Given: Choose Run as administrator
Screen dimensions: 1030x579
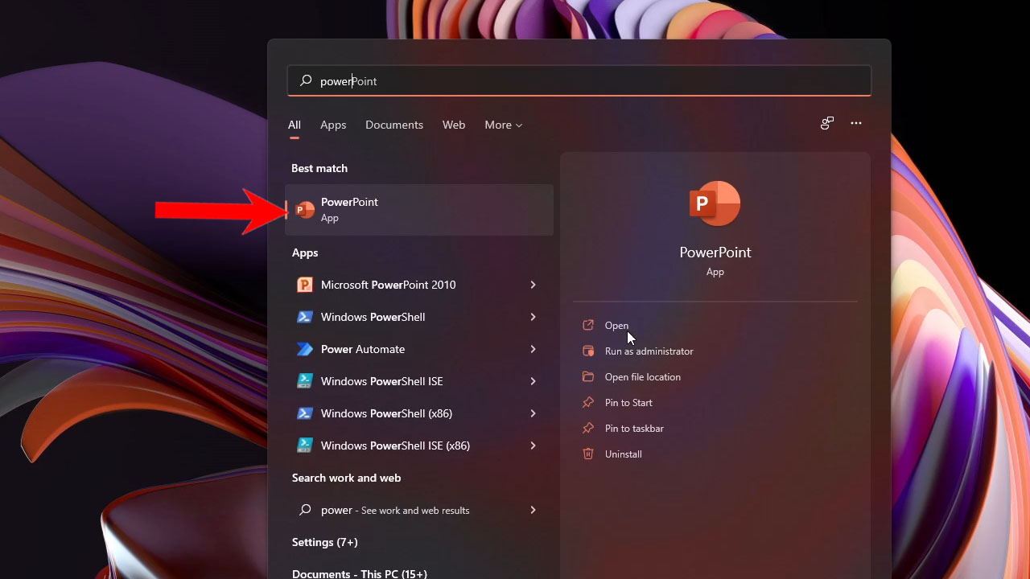Looking at the screenshot, I should pyautogui.click(x=649, y=351).
